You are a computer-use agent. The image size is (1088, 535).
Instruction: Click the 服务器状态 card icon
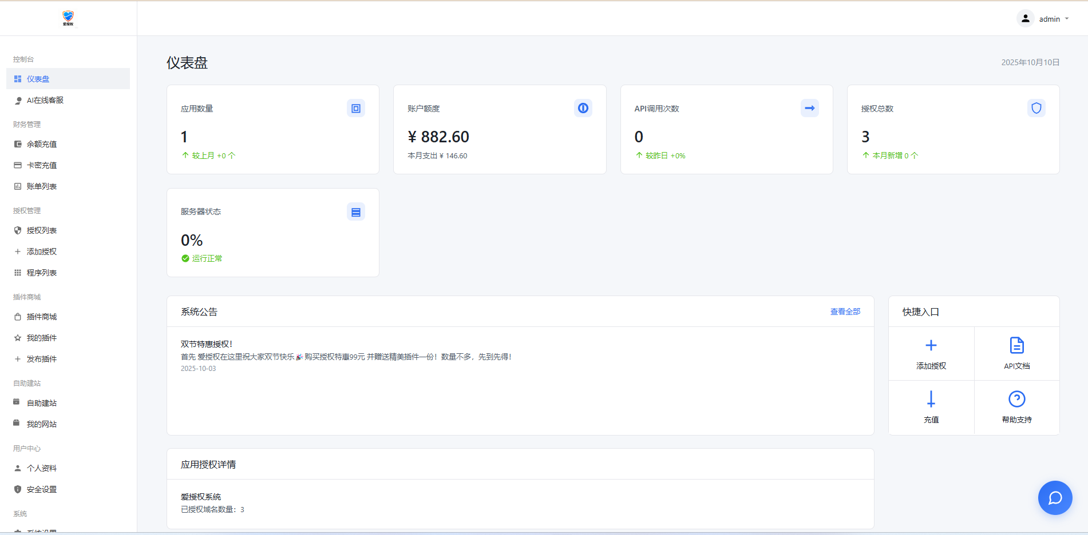(355, 212)
